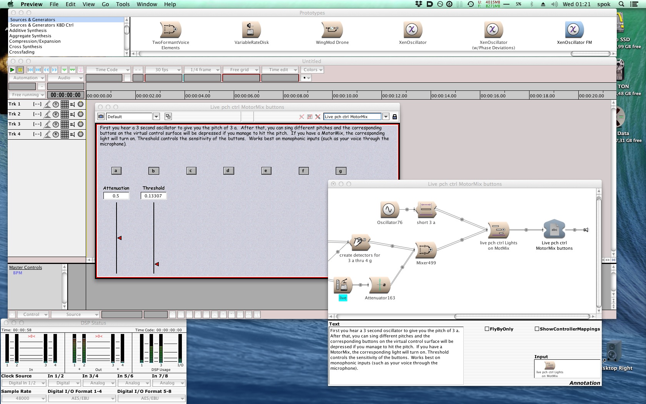Open the Sample Rate 48000 dropdown
646x404 pixels.
[x=24, y=399]
